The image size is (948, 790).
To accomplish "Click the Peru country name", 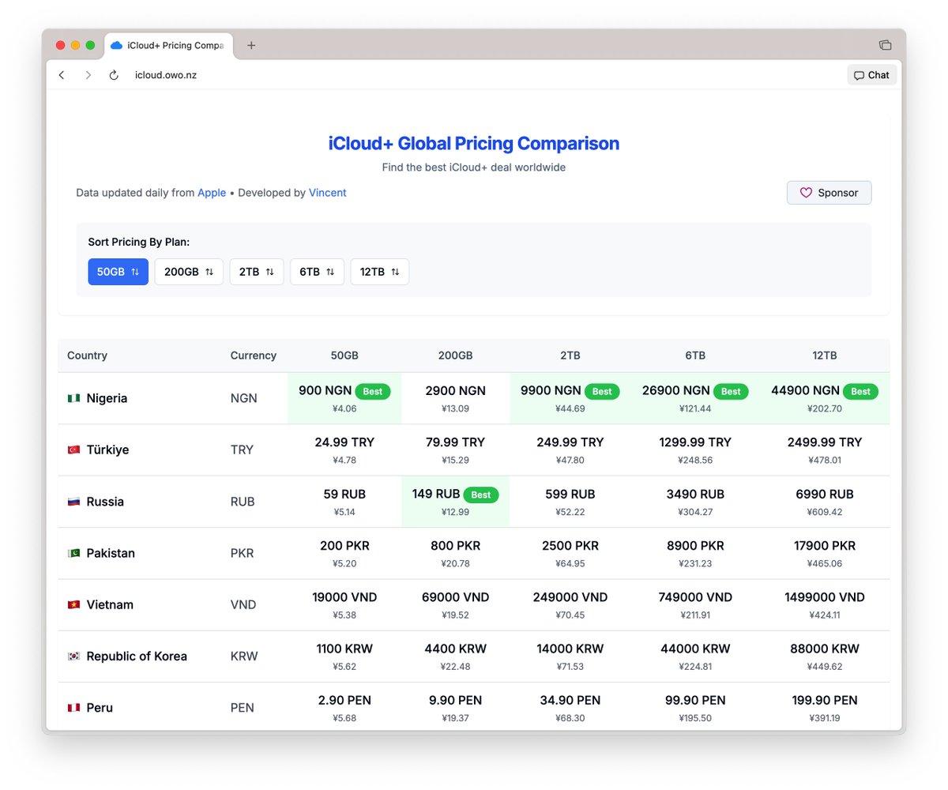I will [100, 708].
